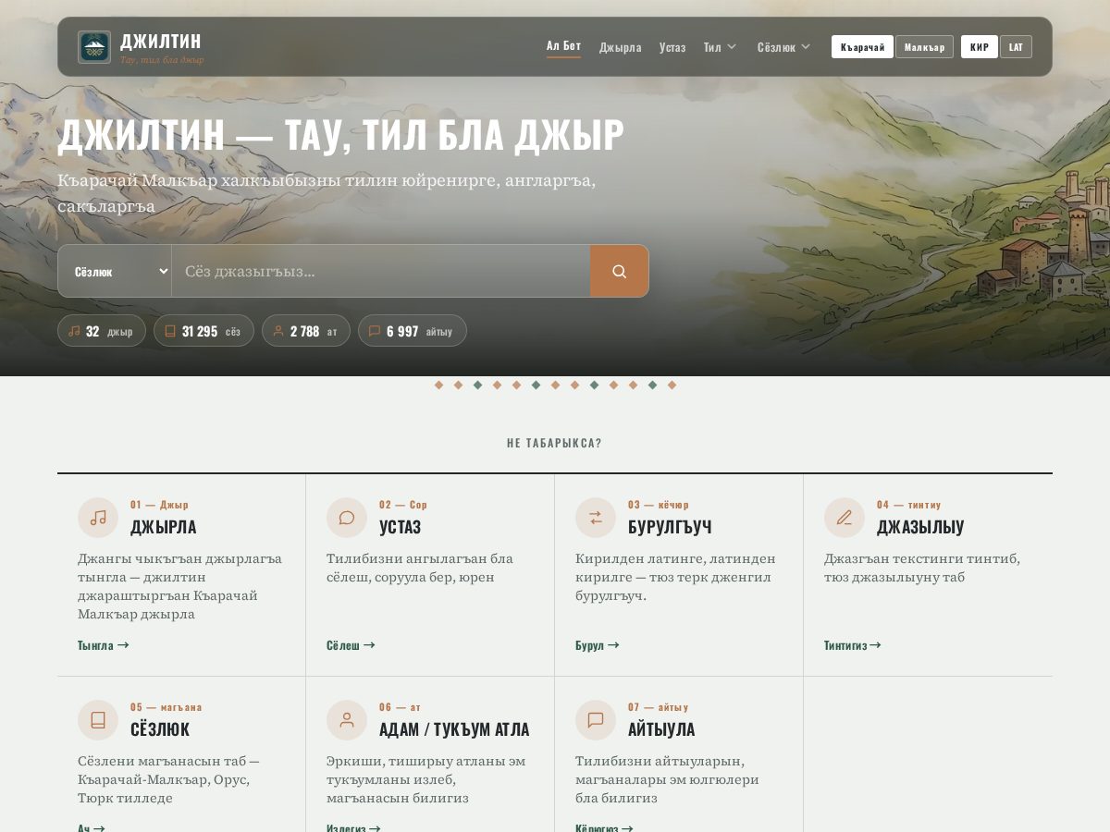Image resolution: width=1110 pixels, height=832 pixels.
Task: Click the НЕ ТАБАРЫКСА? section label
Action: pos(555,443)
